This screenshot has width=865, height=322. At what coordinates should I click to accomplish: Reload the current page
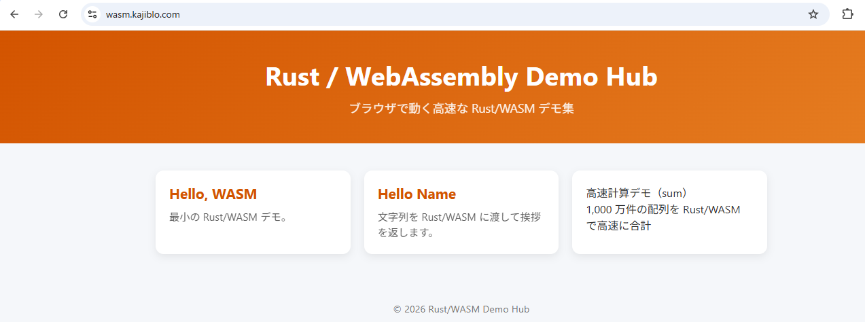pos(63,14)
